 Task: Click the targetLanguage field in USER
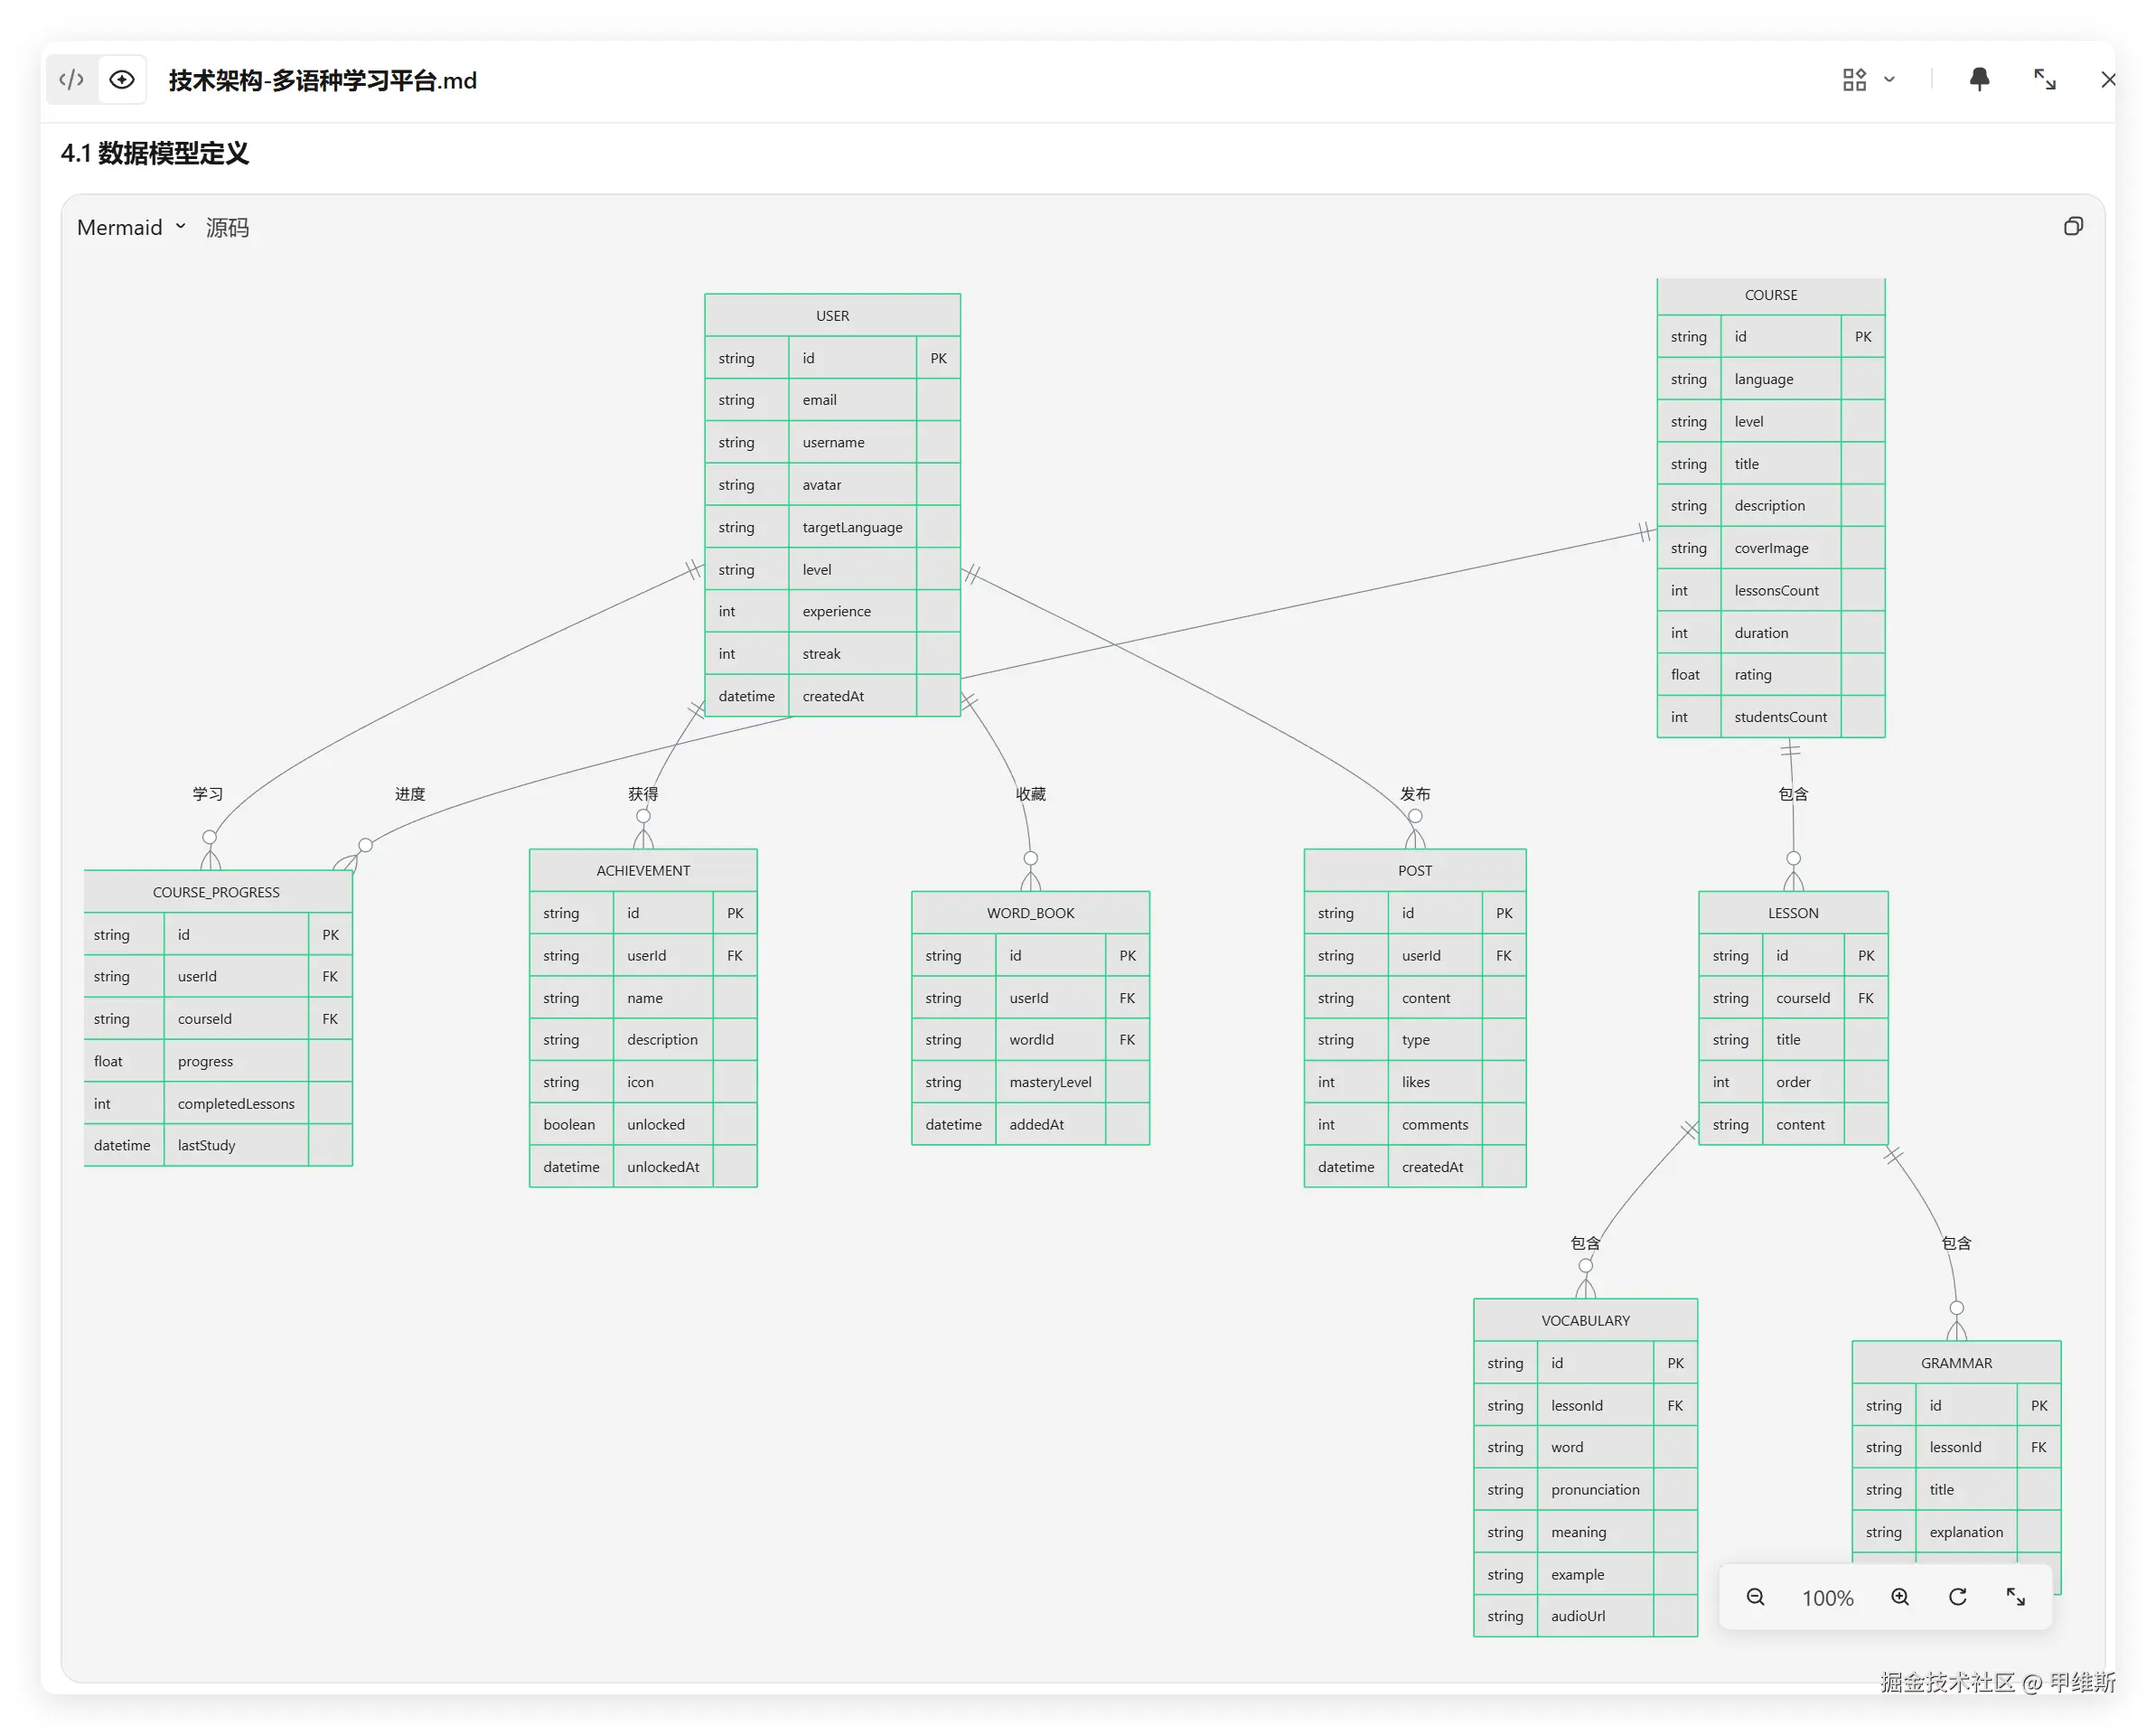coord(852,527)
